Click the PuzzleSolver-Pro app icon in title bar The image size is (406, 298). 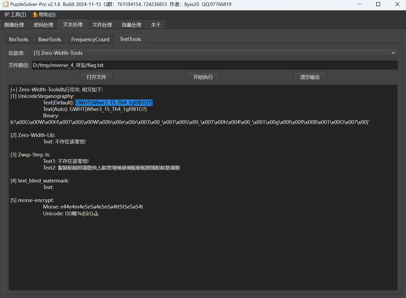point(5,4)
